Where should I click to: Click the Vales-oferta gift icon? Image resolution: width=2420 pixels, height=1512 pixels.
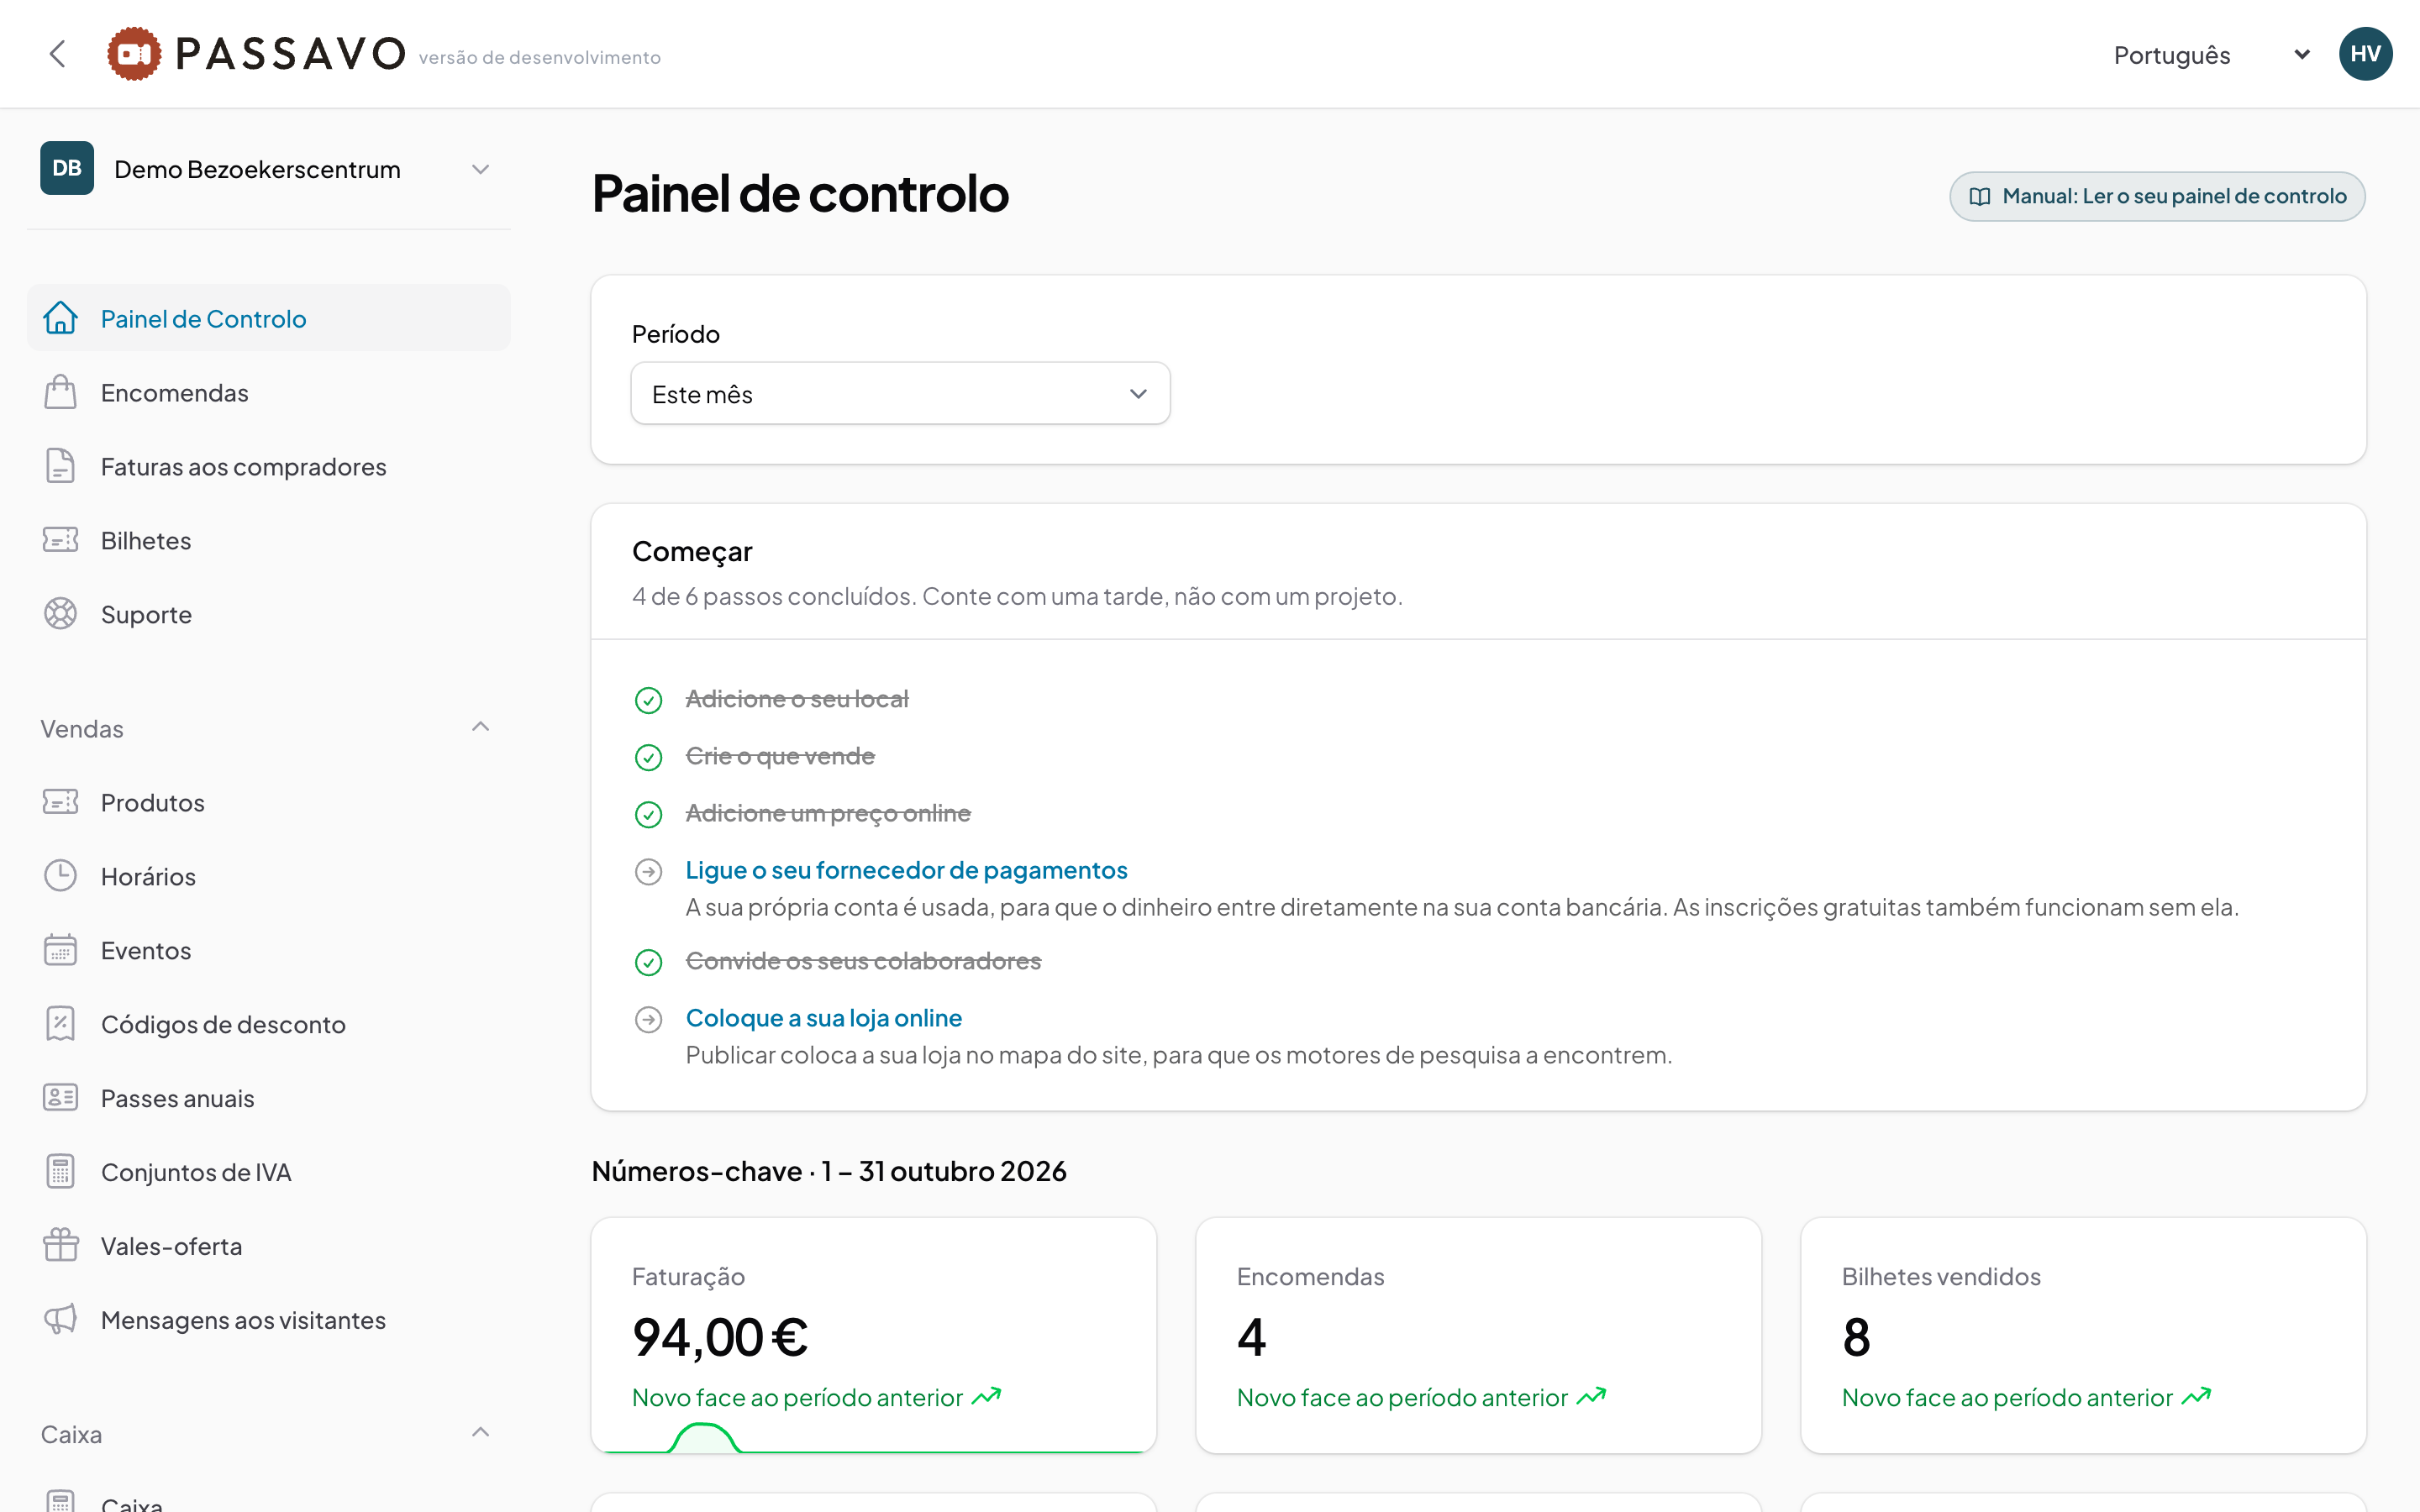point(60,1246)
